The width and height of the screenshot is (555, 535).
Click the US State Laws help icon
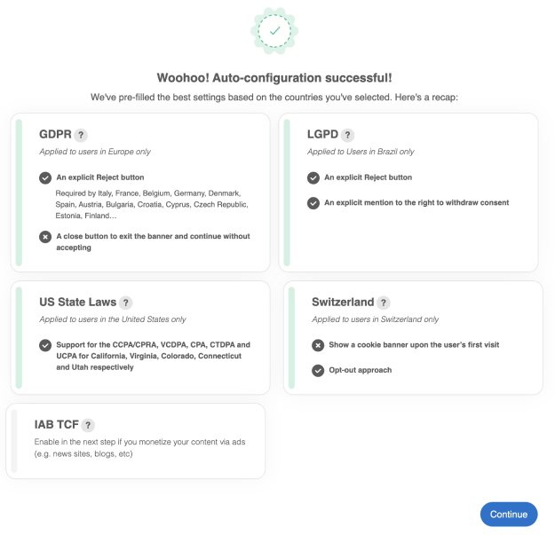[x=125, y=303]
